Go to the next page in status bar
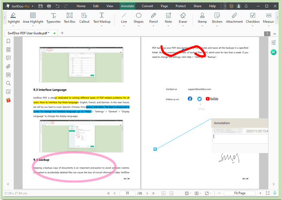The width and height of the screenshot is (281, 200). pos(147,193)
